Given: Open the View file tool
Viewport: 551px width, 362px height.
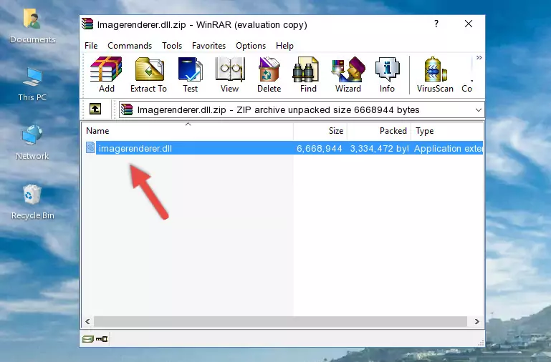Looking at the screenshot, I should pyautogui.click(x=230, y=74).
